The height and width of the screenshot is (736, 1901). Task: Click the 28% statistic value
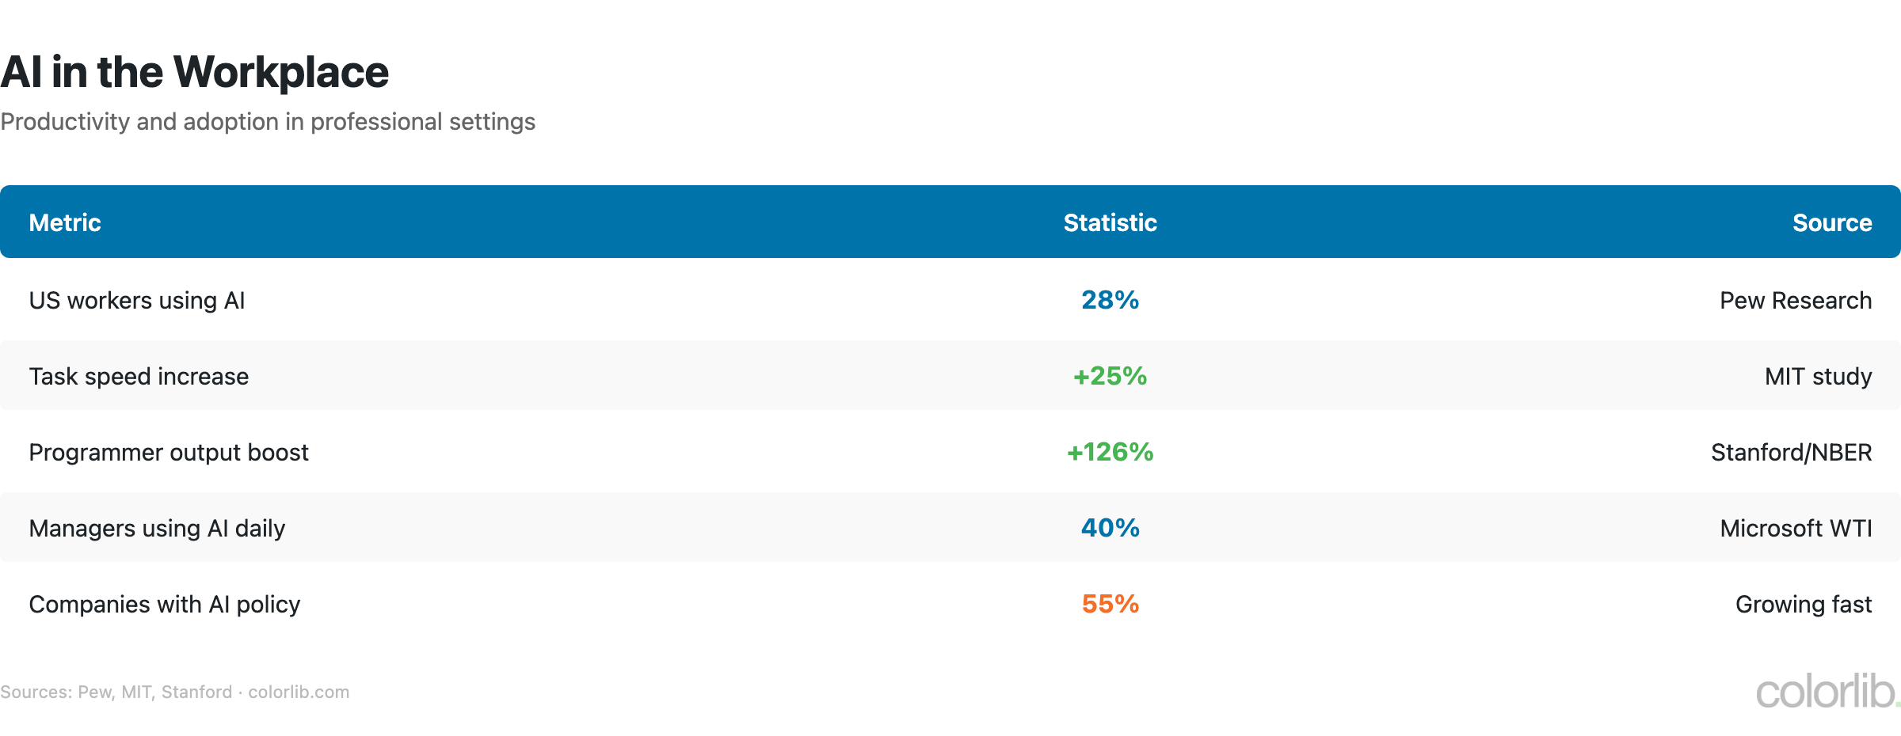(x=1110, y=300)
